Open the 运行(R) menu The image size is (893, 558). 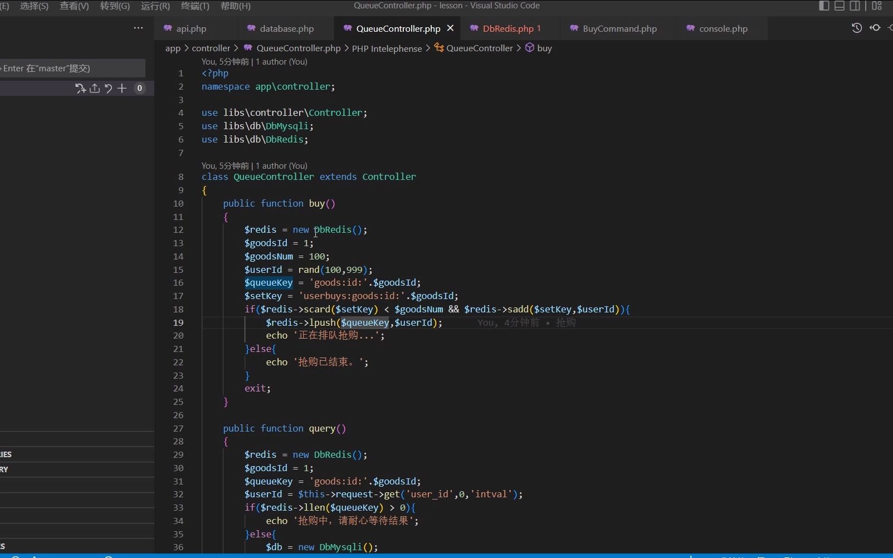pyautogui.click(x=155, y=6)
